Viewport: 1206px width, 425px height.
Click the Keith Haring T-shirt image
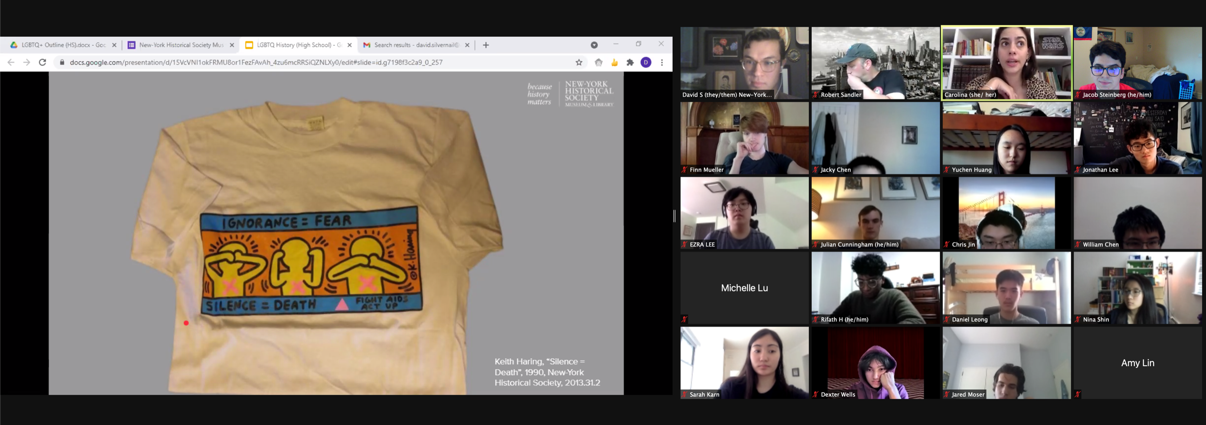point(317,245)
